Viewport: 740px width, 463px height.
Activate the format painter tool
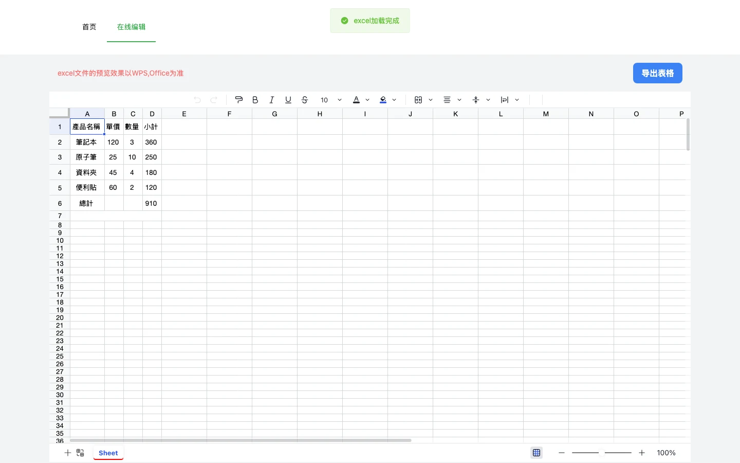point(239,100)
